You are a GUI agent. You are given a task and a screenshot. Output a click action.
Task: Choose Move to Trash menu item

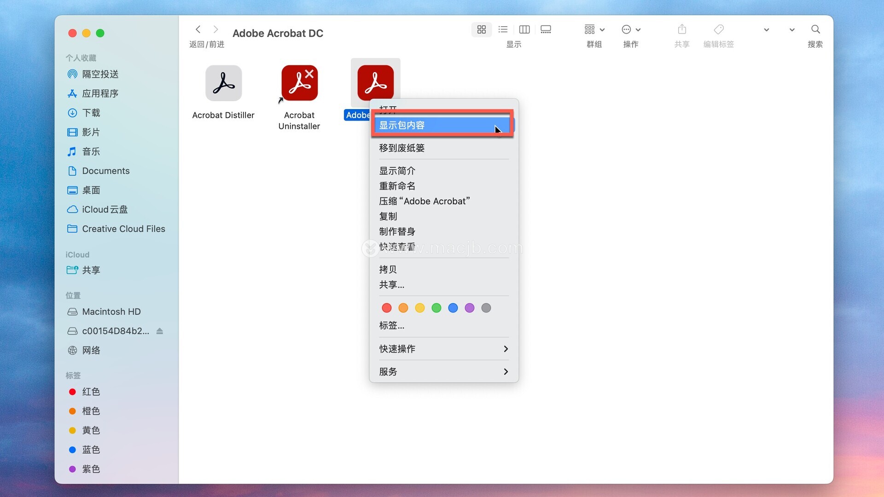pos(401,148)
